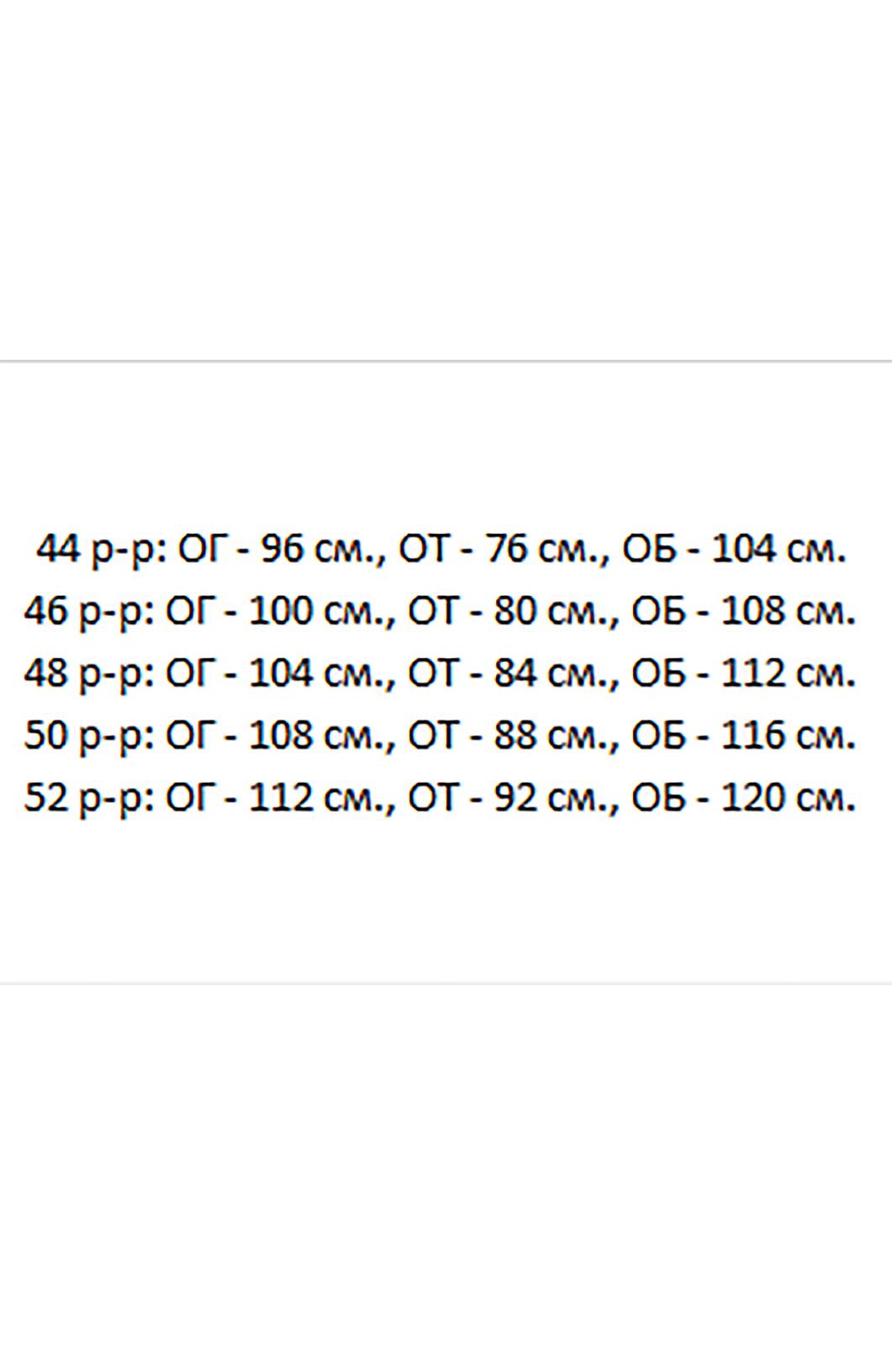Click the 44 р-р size line
Image resolution: width=892 pixels, height=1345 pixels.
(x=441, y=550)
